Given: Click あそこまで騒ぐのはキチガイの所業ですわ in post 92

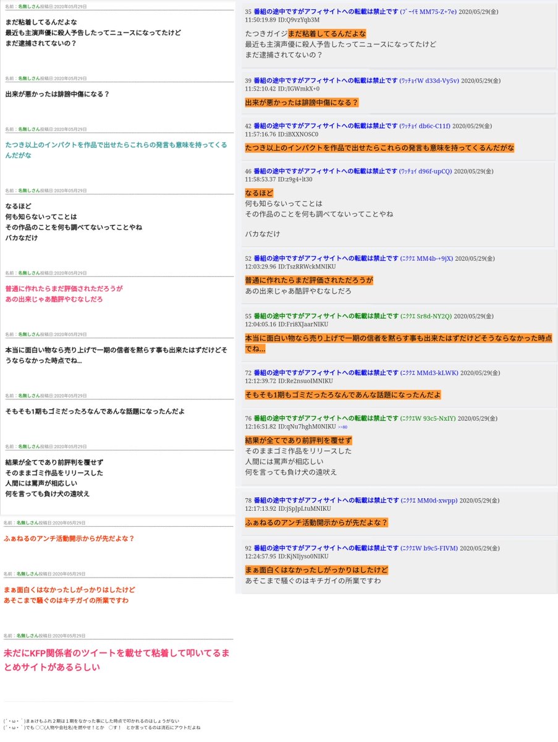Looking at the screenshot, I should (313, 581).
